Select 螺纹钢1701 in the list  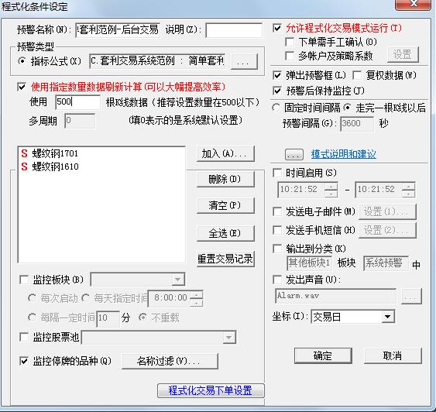(x=101, y=153)
